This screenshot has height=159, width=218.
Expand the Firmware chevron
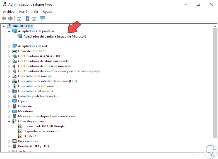(x=9, y=106)
